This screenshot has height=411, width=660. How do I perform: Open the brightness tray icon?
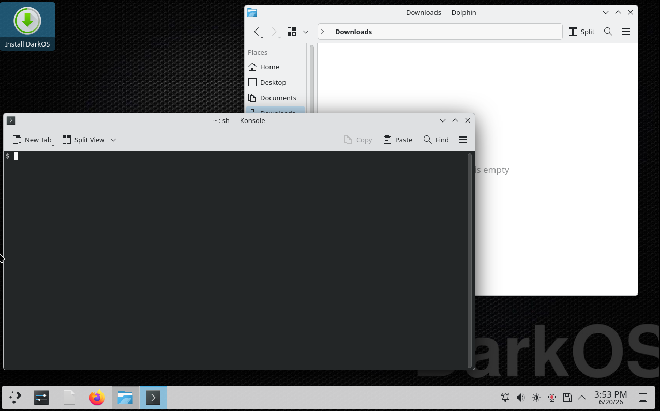pos(536,398)
